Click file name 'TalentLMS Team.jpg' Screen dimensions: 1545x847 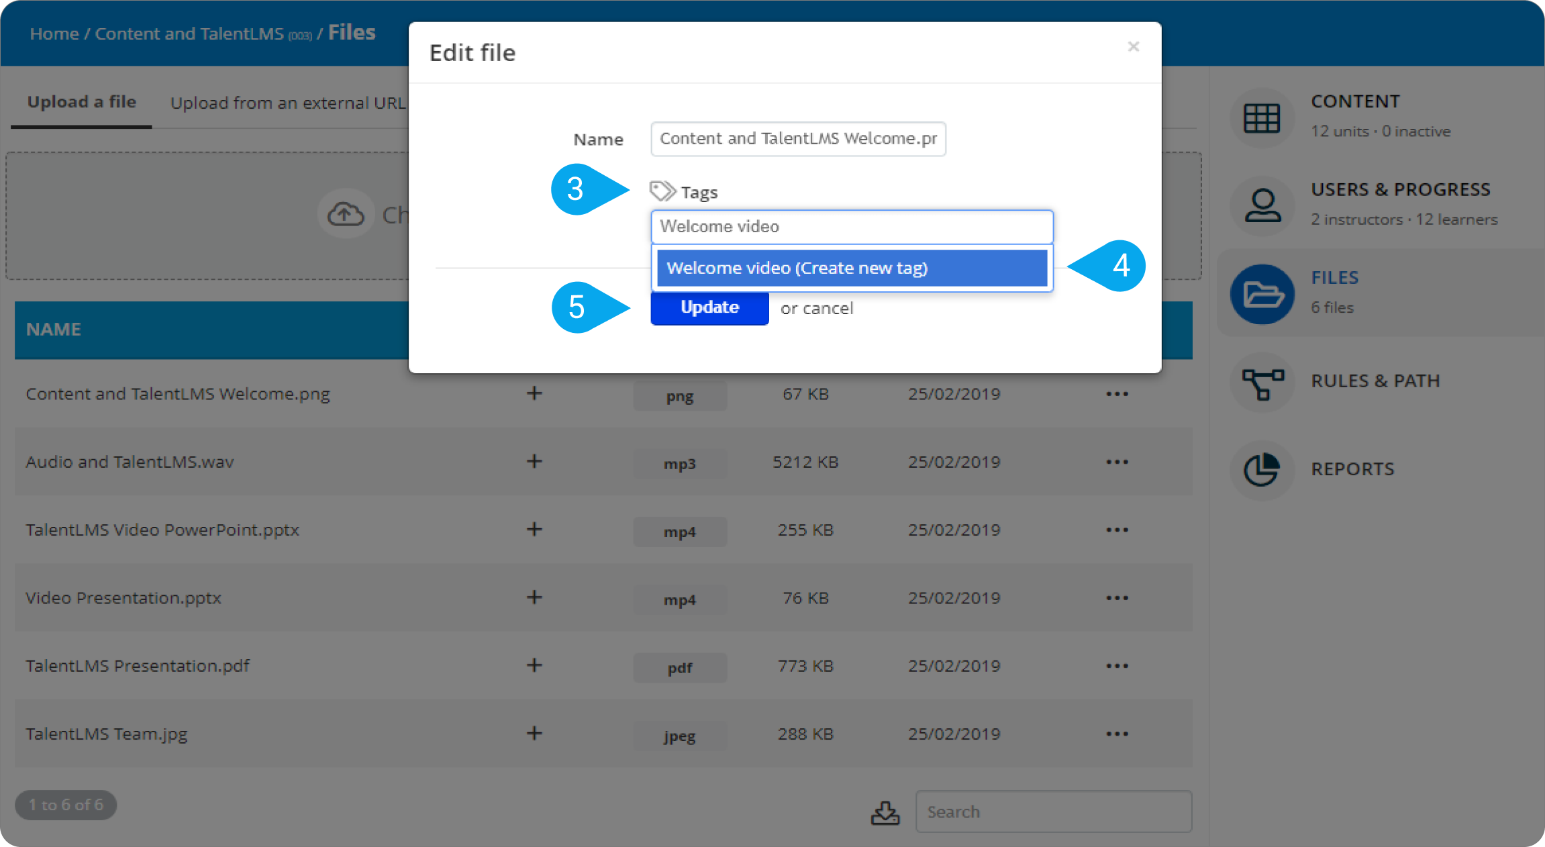107,734
